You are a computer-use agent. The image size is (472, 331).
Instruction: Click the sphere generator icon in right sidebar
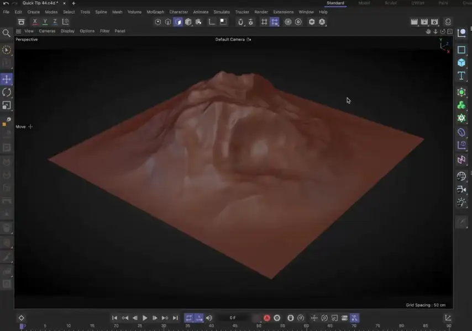(461, 92)
